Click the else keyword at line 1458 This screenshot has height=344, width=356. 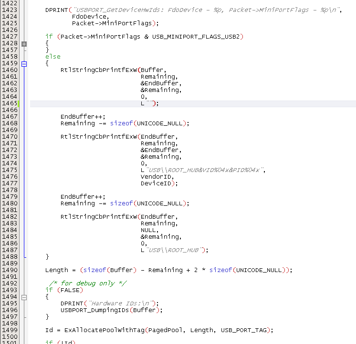coord(53,56)
